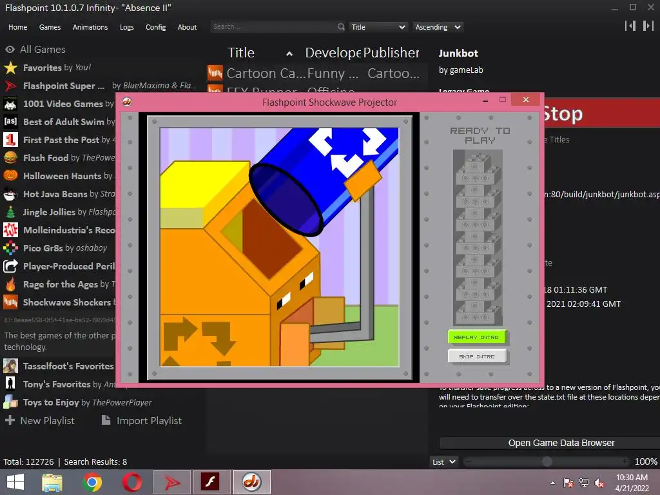
Task: Toggle the right sidebar collapse icon
Action: [x=648, y=26]
